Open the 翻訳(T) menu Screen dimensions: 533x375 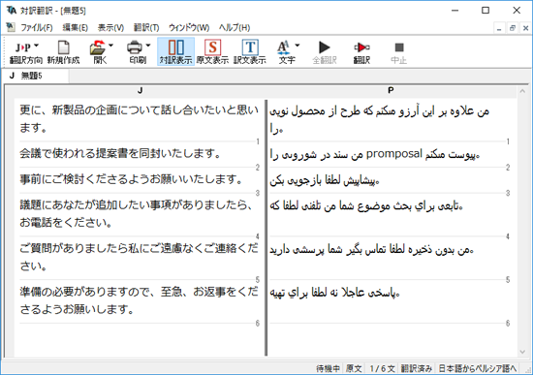pyautogui.click(x=146, y=27)
